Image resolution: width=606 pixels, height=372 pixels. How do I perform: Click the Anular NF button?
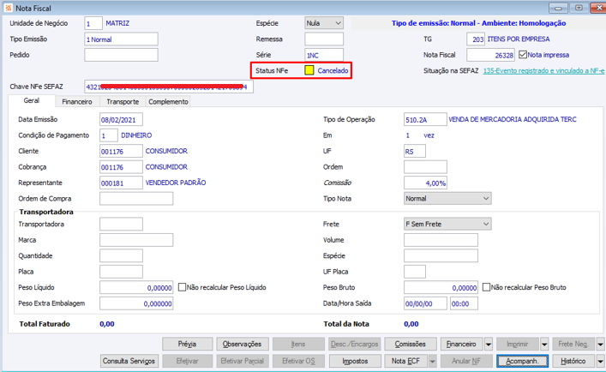point(465,361)
